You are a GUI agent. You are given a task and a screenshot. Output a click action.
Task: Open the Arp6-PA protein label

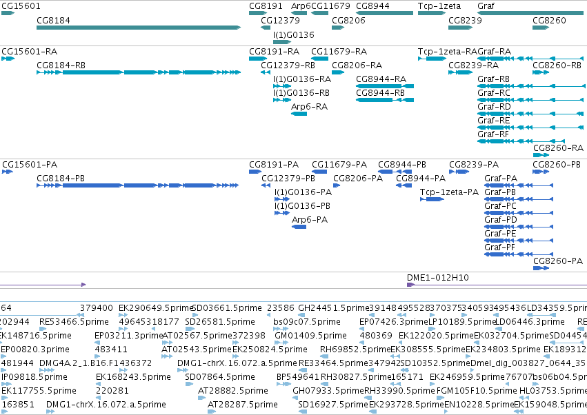pos(310,220)
